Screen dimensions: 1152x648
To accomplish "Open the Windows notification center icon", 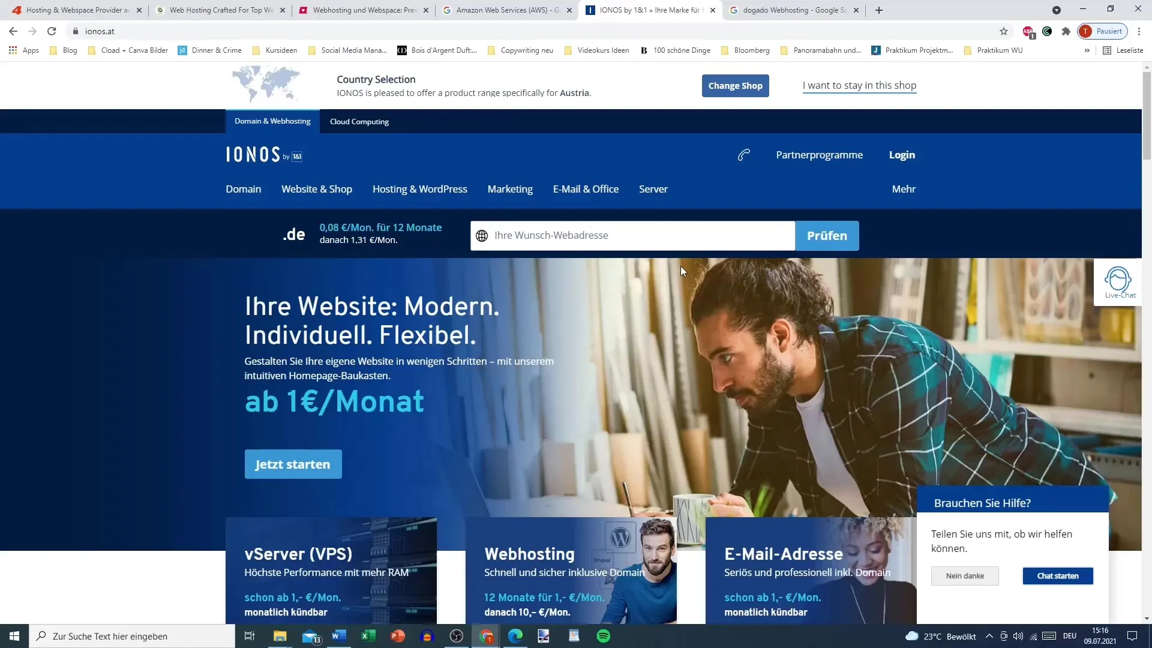I will coord(1132,636).
